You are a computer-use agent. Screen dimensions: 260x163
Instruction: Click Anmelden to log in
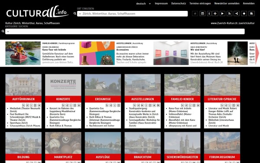(x=249, y=3)
